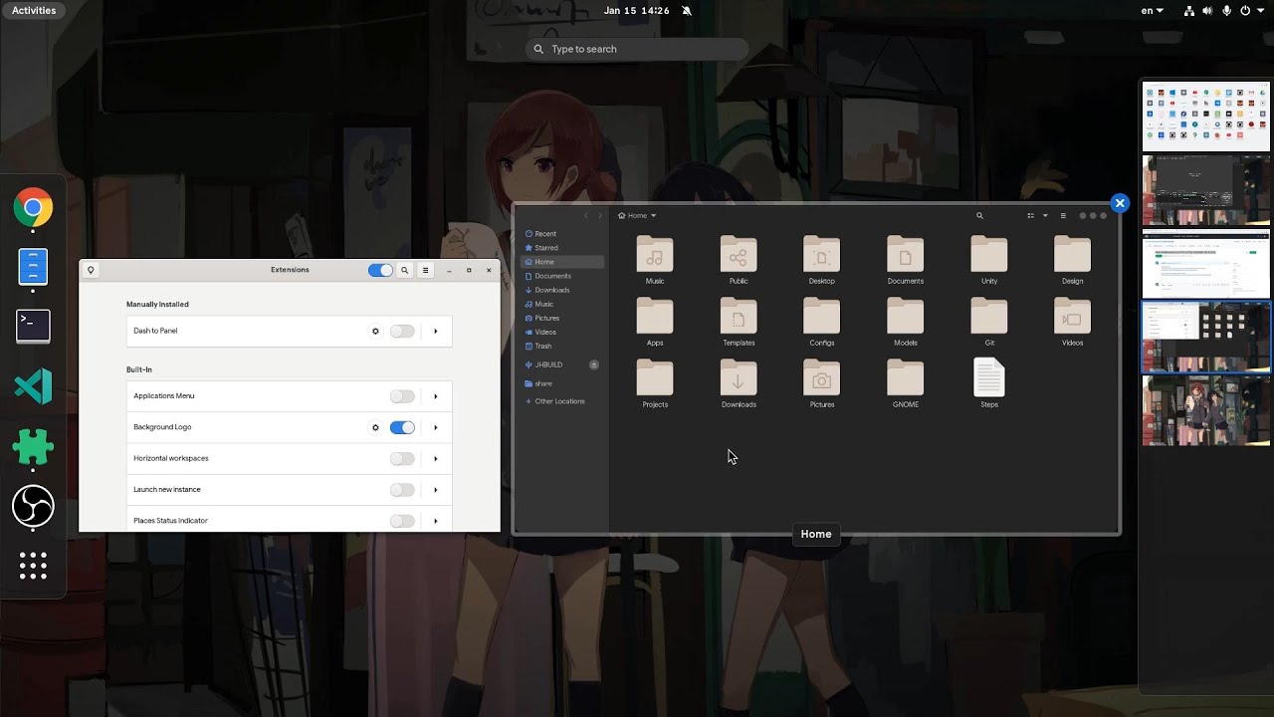Screen dimensions: 1274x717
Task: Open the Files window hamburger menu
Action: (x=1063, y=215)
